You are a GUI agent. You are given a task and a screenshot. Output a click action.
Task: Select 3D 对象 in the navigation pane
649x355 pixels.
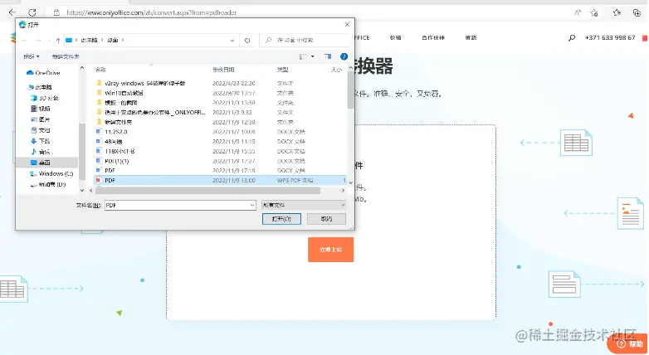(x=45, y=98)
